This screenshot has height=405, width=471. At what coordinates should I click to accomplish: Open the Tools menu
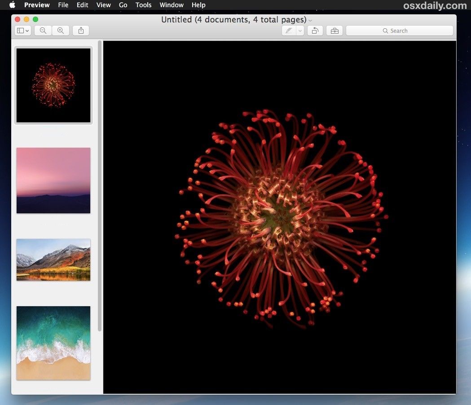pyautogui.click(x=143, y=5)
